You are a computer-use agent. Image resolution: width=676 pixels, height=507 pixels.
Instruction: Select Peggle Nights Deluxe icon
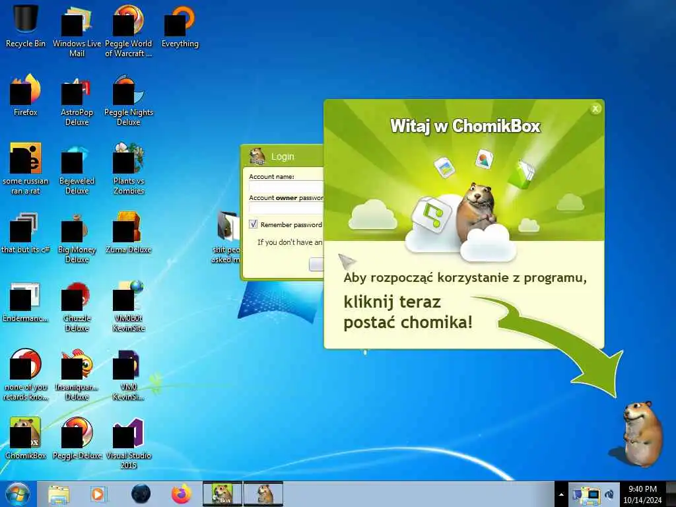point(129,100)
